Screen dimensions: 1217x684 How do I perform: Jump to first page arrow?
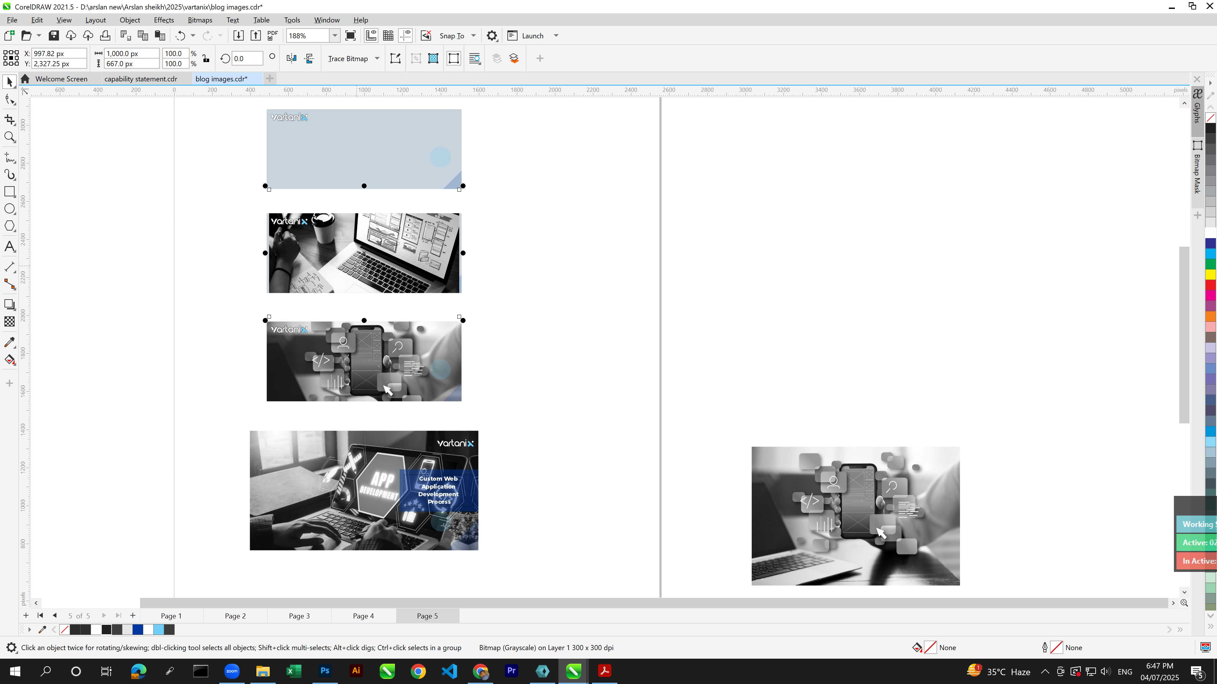pyautogui.click(x=40, y=616)
